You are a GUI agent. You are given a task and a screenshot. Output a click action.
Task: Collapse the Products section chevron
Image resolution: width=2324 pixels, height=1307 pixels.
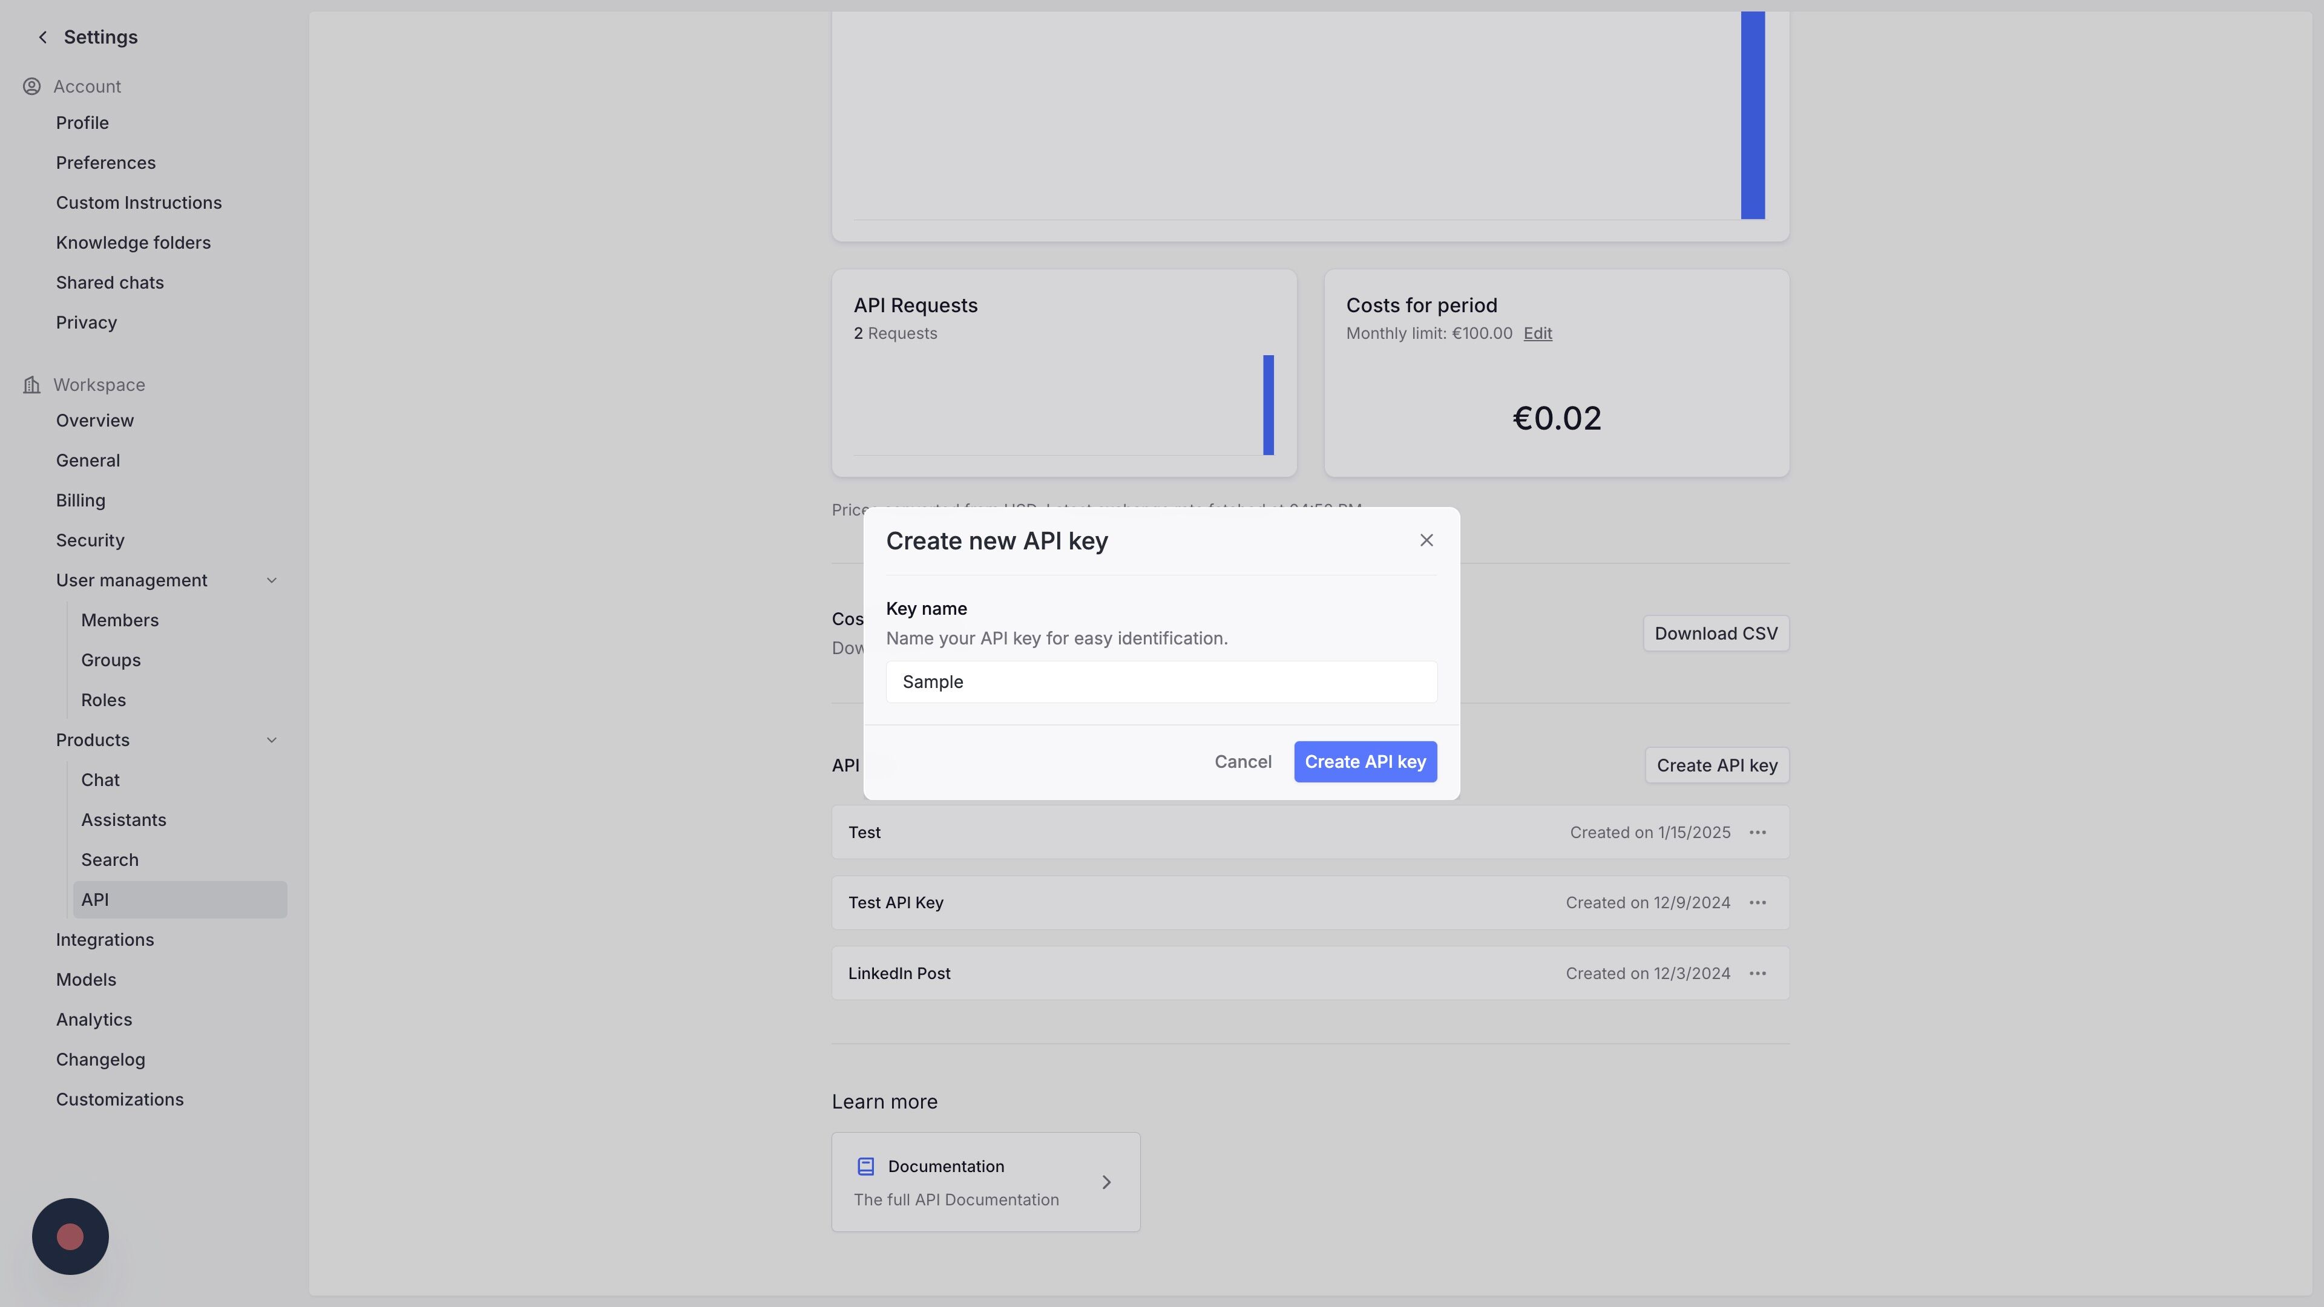click(272, 739)
